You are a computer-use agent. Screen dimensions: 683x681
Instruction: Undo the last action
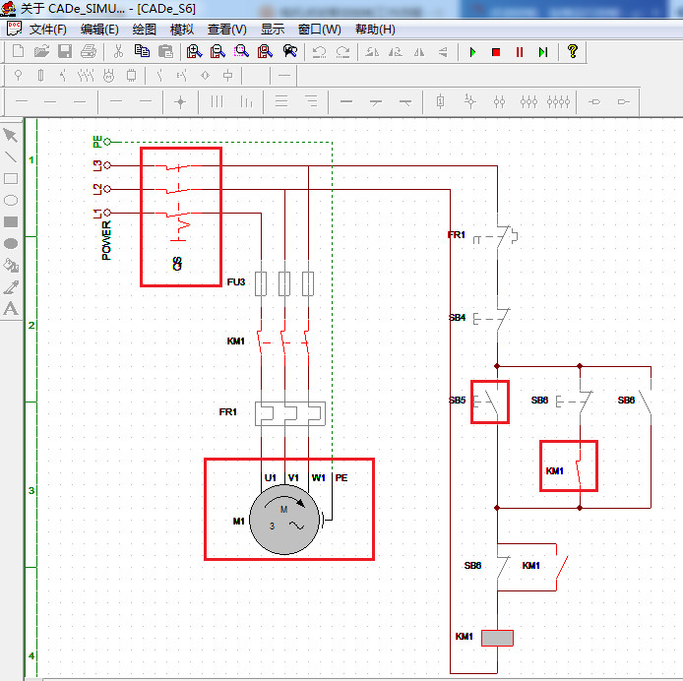[x=319, y=52]
